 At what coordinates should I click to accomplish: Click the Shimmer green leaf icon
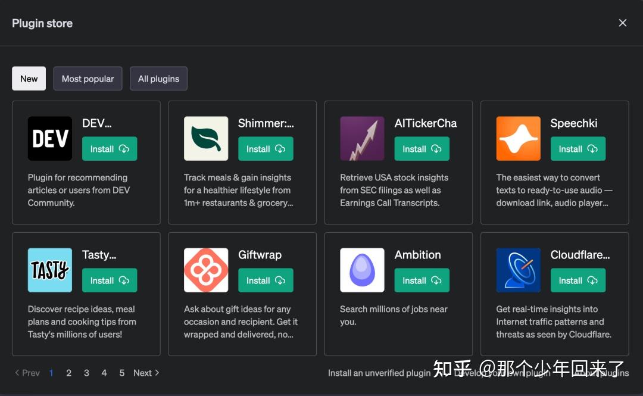[x=206, y=138]
